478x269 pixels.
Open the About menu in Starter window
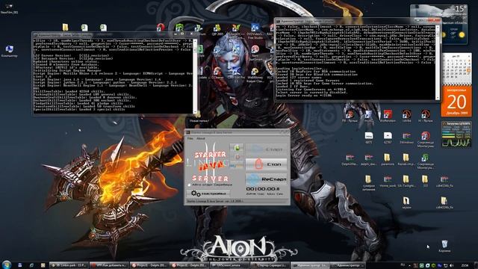[x=201, y=138]
